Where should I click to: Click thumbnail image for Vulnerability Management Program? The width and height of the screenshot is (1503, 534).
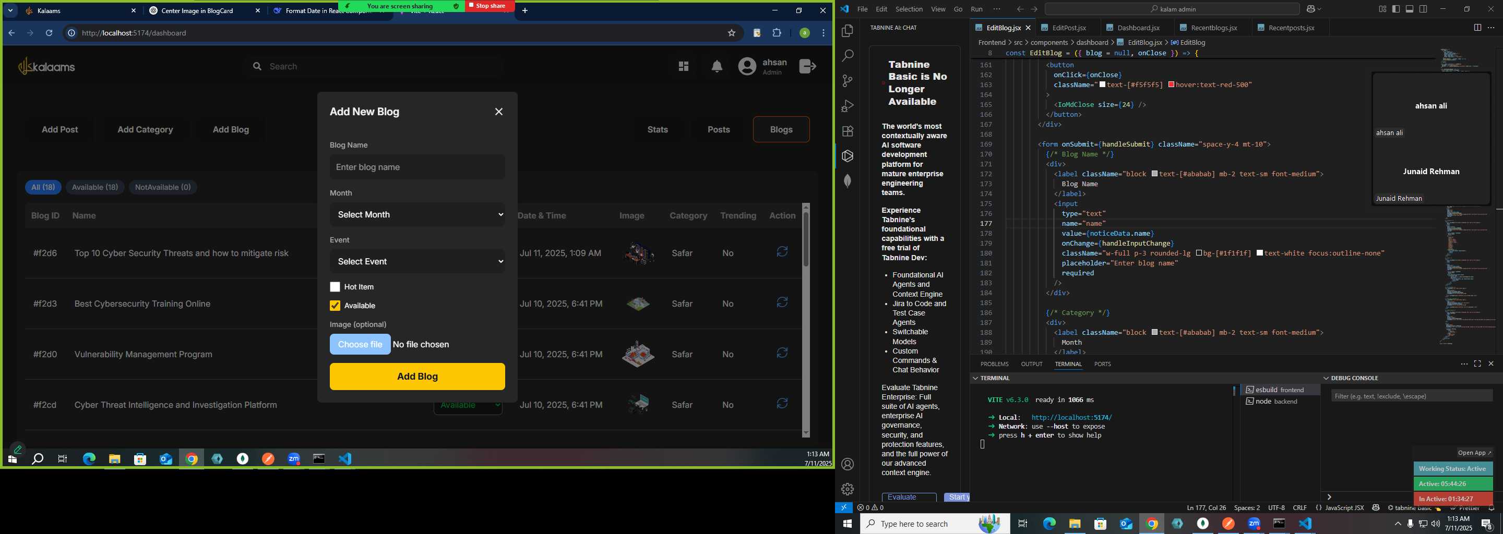(x=638, y=354)
